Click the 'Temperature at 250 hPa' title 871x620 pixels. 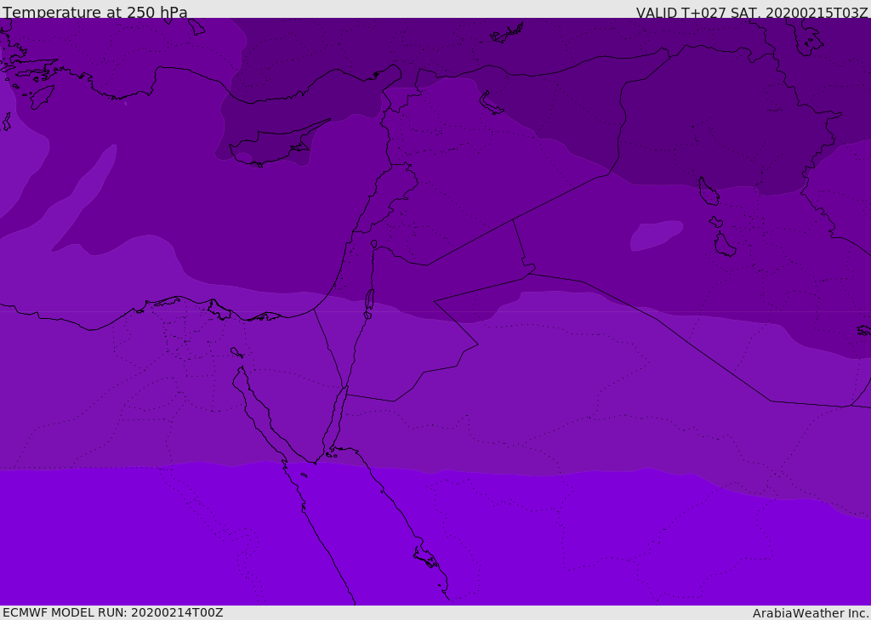[95, 12]
